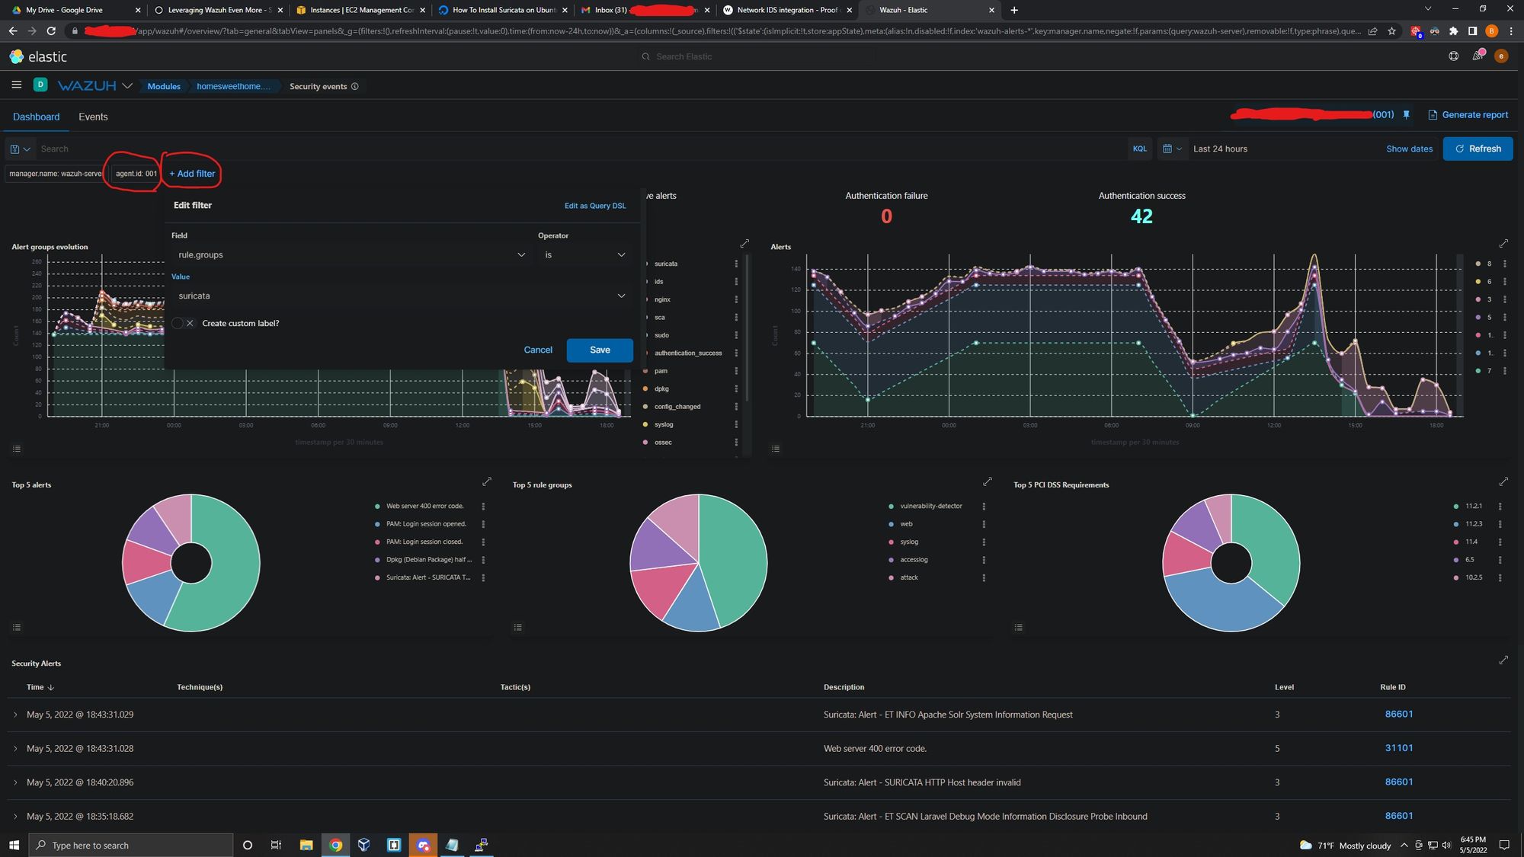
Task: Expand the Top 5 alerts panel
Action: 487,481
